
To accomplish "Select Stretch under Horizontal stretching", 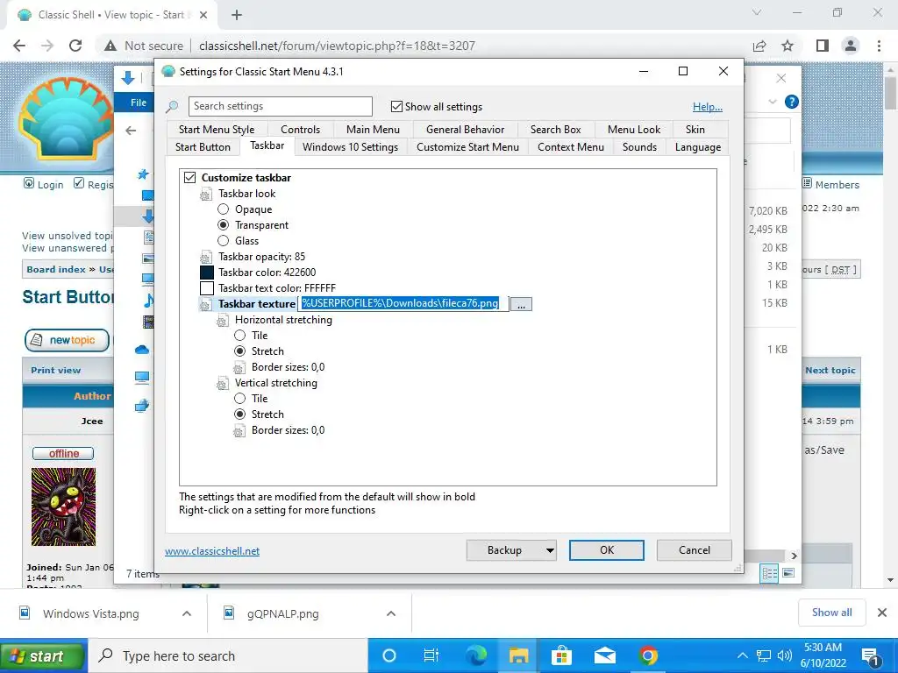I will click(x=240, y=351).
